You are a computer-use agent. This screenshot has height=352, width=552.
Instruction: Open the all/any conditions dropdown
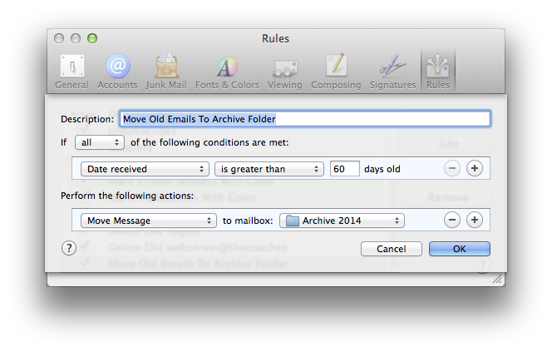point(100,142)
